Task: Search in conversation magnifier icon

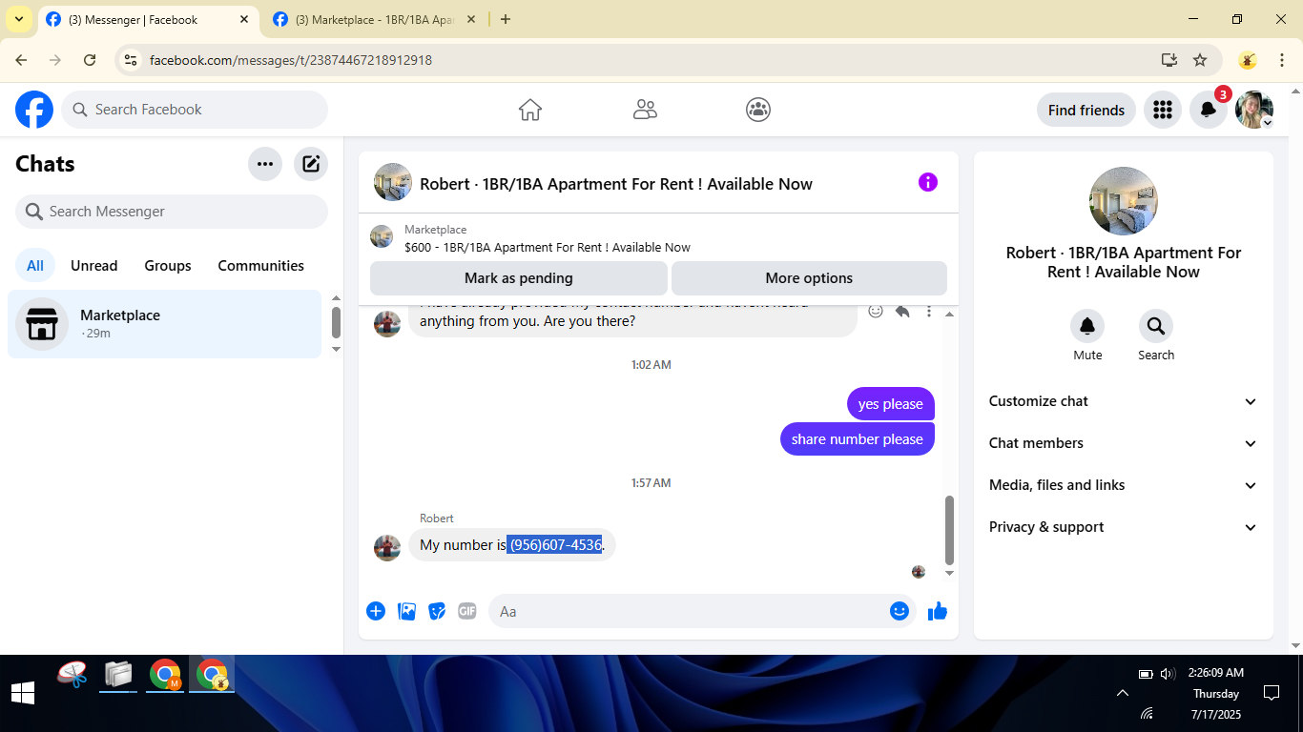Action: tap(1156, 327)
